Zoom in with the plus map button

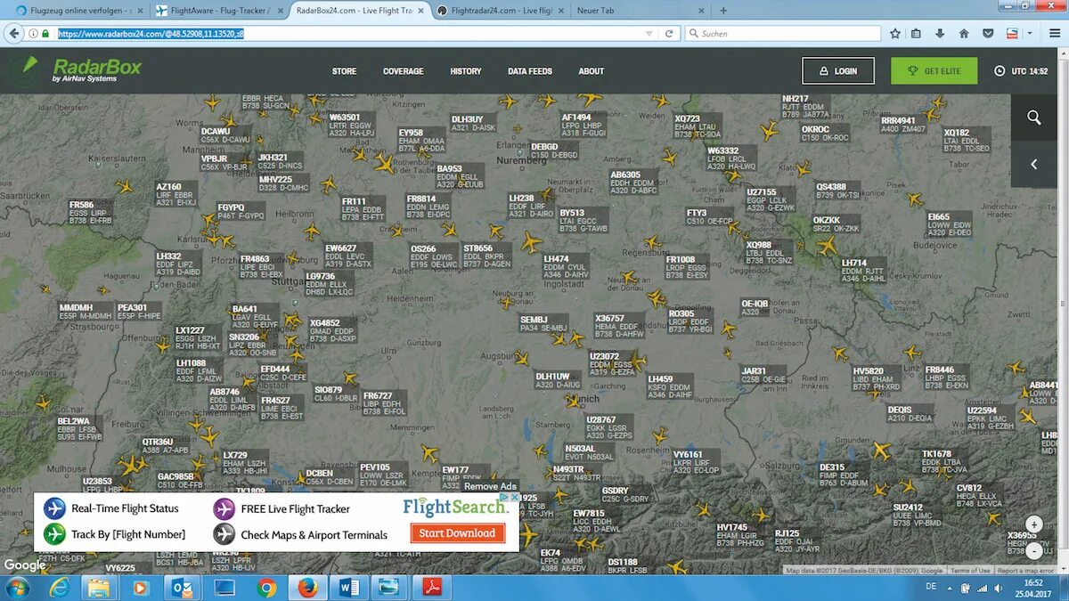pos(1033,524)
